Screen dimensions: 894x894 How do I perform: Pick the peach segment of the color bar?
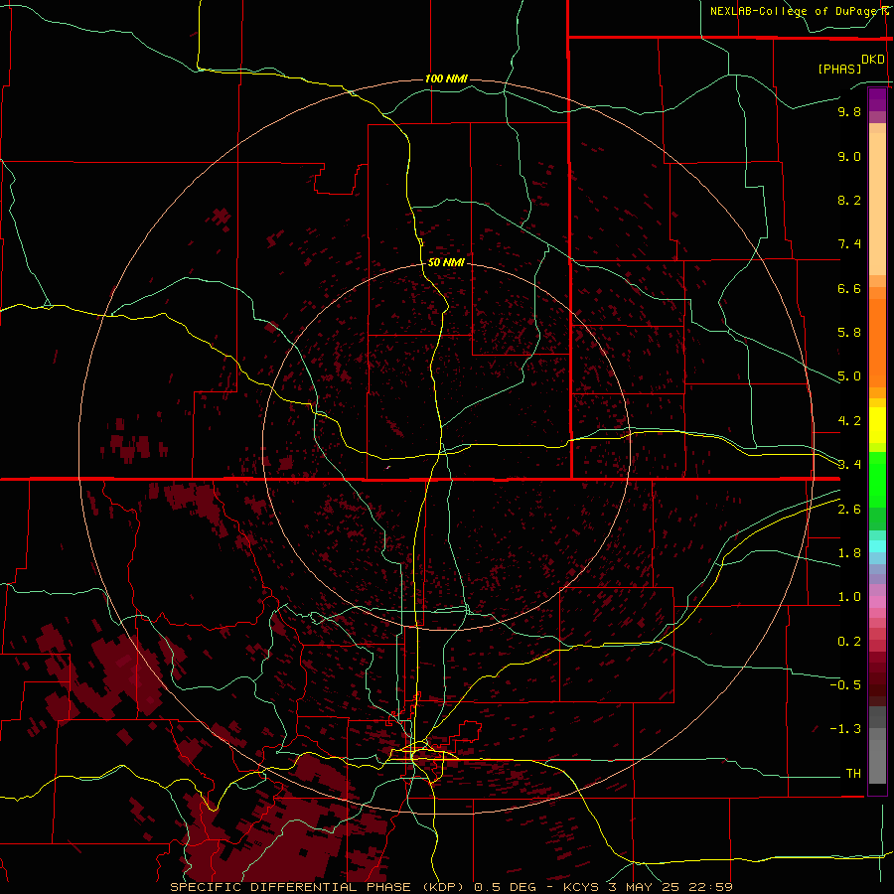tap(877, 200)
